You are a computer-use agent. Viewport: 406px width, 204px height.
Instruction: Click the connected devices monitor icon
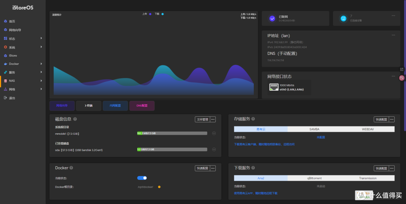[343, 18]
